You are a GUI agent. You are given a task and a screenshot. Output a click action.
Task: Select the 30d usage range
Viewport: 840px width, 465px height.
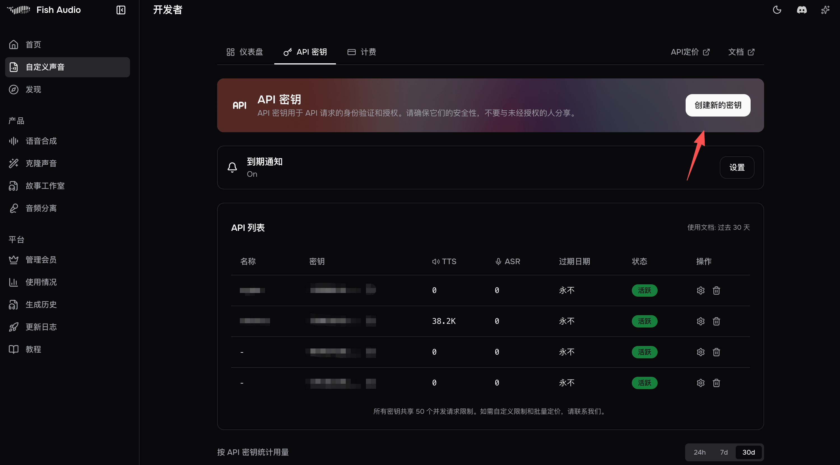[748, 452]
